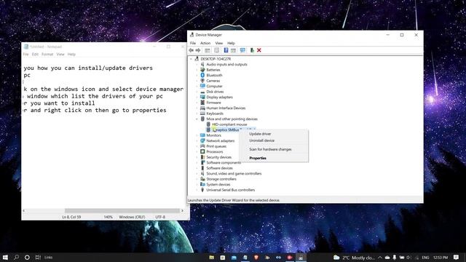
Task: Expand the Disk drives category arrow
Action: click(197, 92)
